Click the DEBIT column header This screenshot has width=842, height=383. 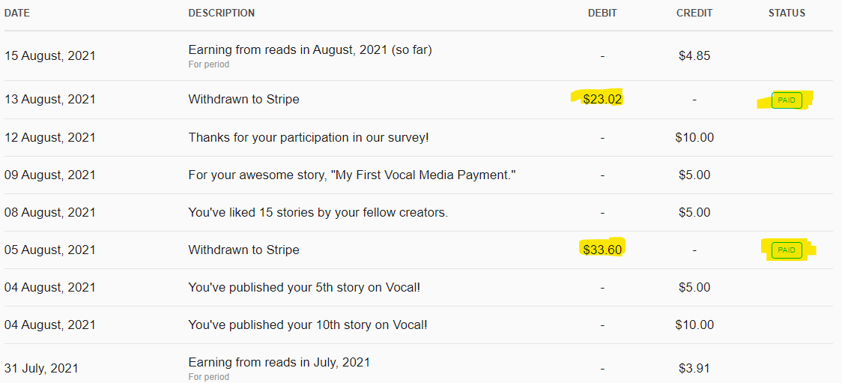click(602, 13)
